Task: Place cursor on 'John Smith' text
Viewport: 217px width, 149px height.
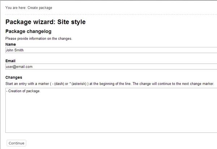Action: tap(15, 50)
